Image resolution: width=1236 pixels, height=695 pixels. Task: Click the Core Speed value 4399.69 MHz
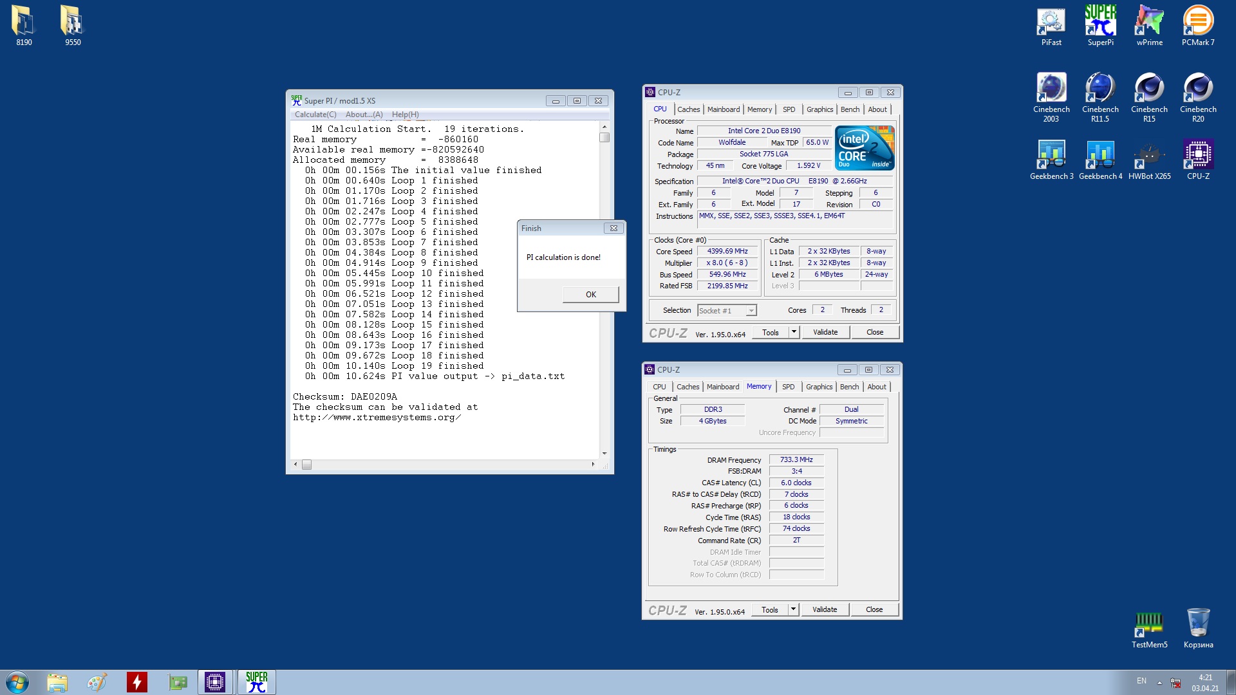[727, 252]
